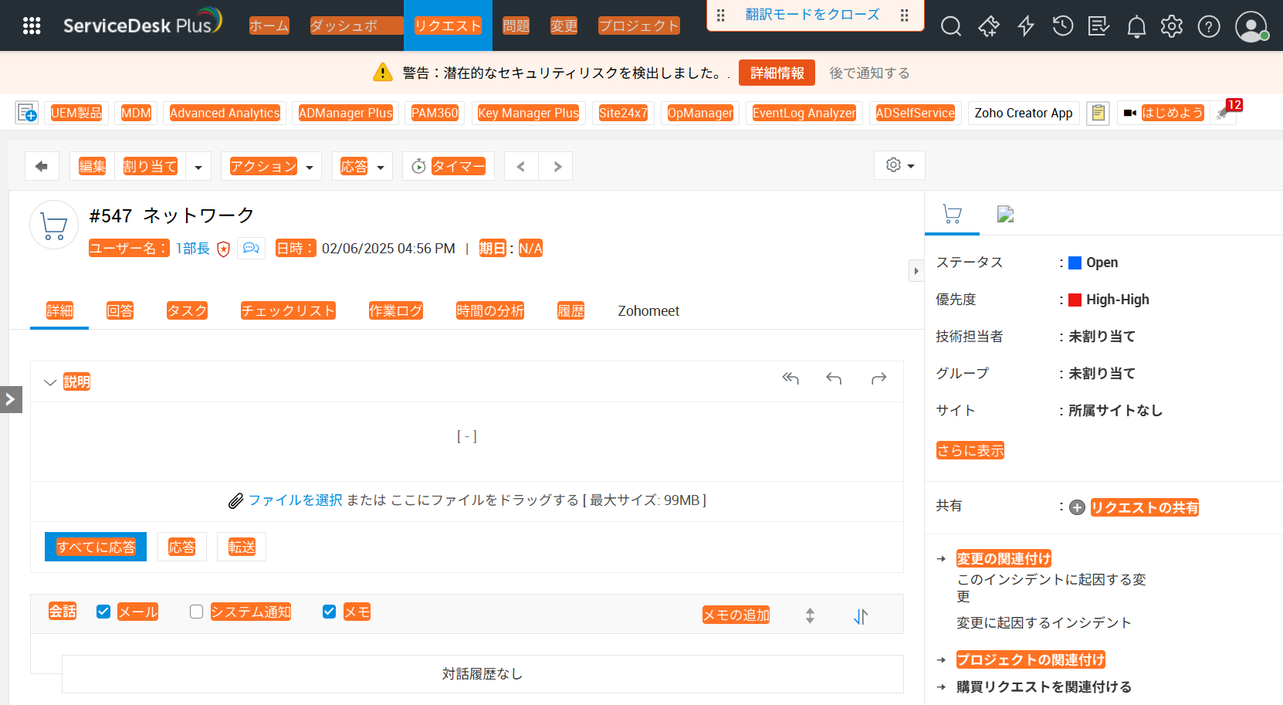Viewport: 1283px width, 705px height.
Task: Open the apps grid launcher icon
Action: point(32,26)
